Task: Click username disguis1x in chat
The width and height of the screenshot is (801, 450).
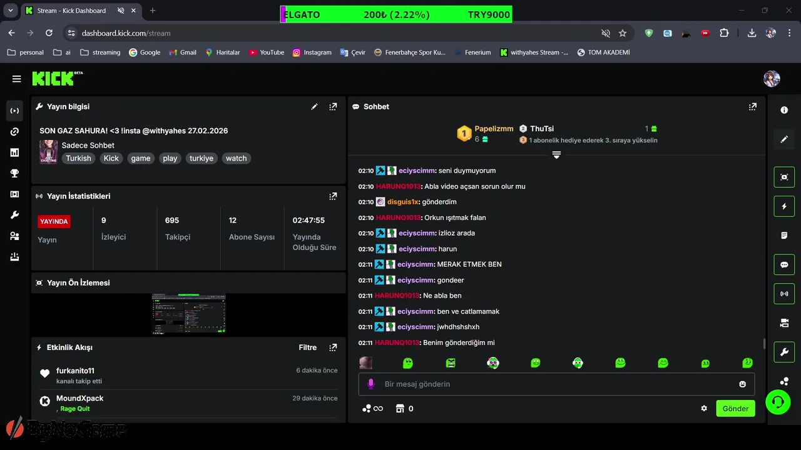Action: click(403, 202)
